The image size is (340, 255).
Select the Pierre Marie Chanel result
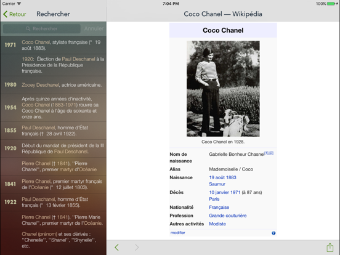[x=54, y=220]
